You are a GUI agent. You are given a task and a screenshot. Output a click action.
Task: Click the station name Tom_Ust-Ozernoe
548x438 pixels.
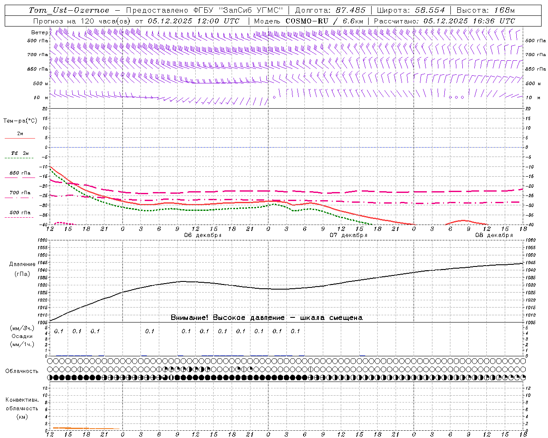pyautogui.click(x=69, y=10)
